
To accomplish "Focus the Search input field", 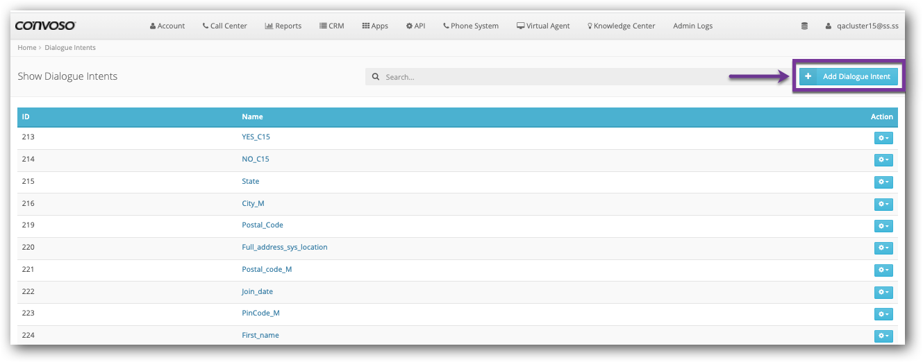I will pyautogui.click(x=576, y=77).
